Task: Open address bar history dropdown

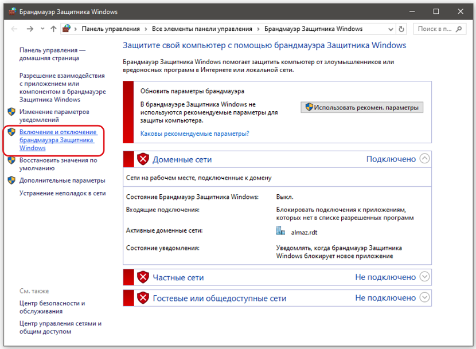Action: pyautogui.click(x=391, y=29)
